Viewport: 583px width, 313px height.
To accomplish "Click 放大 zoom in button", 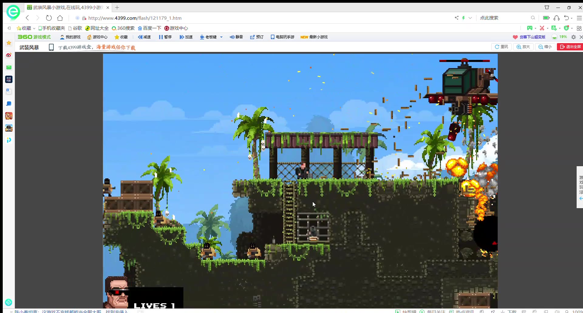I will (x=523, y=47).
